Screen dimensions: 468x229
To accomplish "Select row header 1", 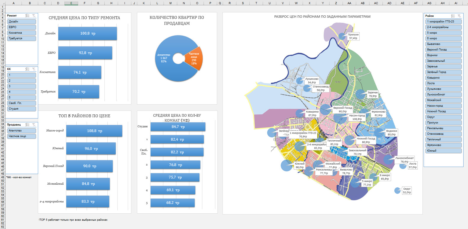I will coord(3,7).
